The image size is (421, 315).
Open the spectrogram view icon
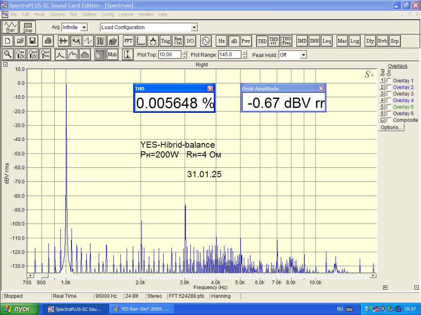coord(101,41)
